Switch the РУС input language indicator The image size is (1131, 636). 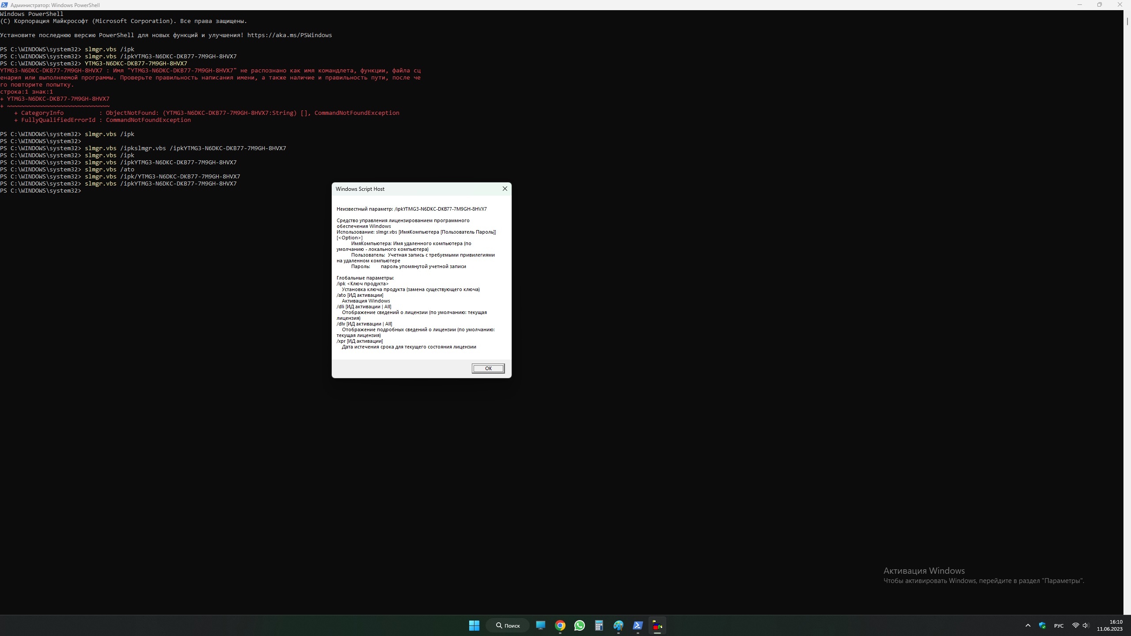(1059, 625)
